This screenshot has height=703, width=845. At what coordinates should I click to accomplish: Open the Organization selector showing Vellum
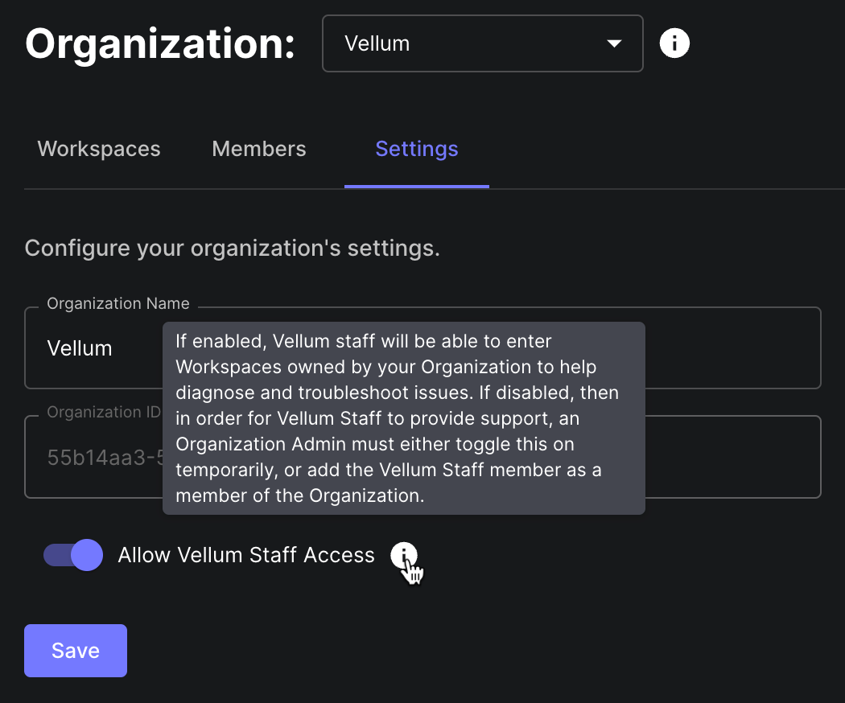(x=482, y=43)
